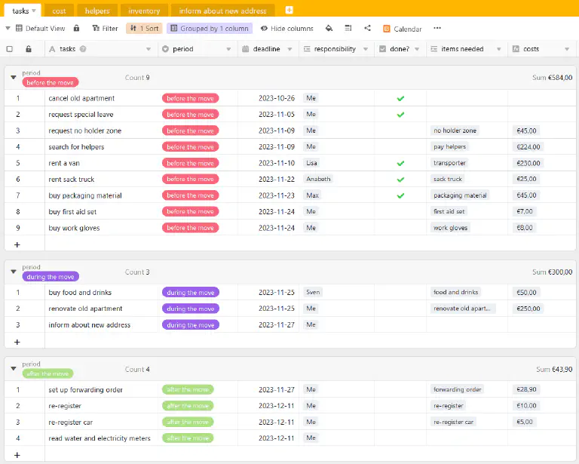The height and width of the screenshot is (464, 579).
Task: Click the lock icon in header row
Action: pyautogui.click(x=29, y=49)
